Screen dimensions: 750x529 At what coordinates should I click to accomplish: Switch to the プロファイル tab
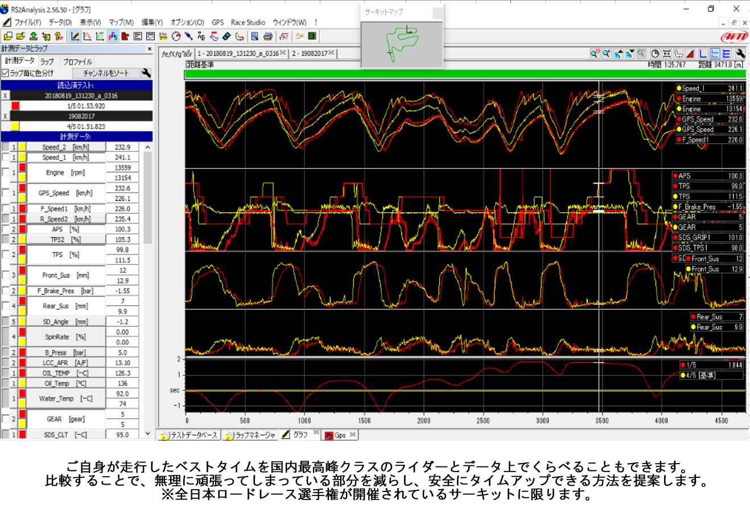point(77,61)
